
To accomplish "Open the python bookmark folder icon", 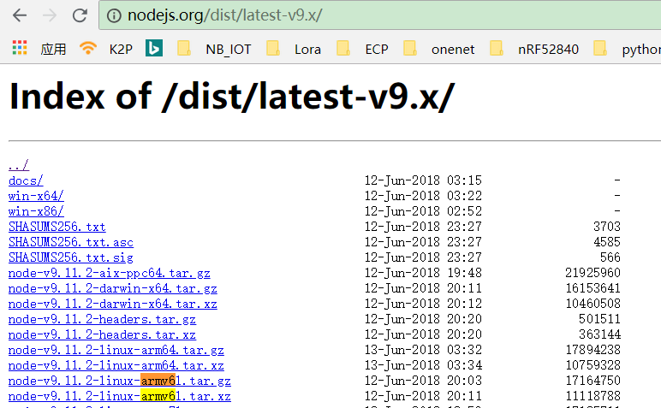I will tap(600, 48).
